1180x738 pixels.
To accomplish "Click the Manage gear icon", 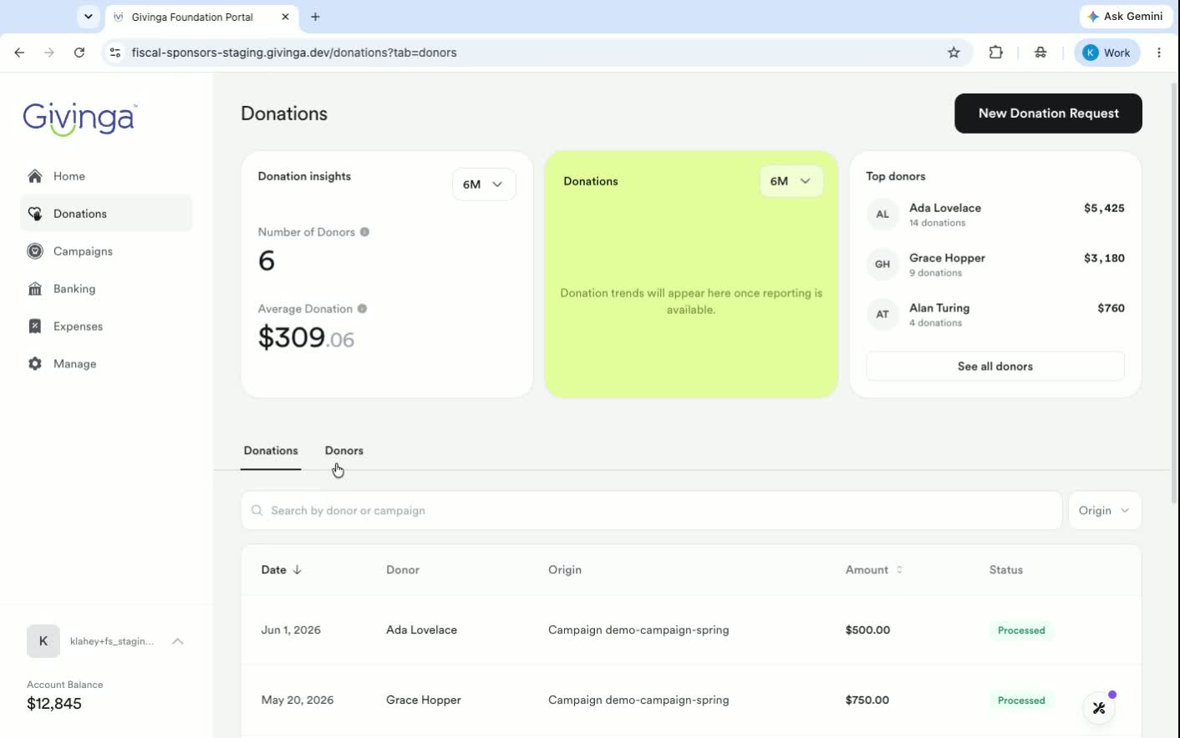I will tap(35, 364).
